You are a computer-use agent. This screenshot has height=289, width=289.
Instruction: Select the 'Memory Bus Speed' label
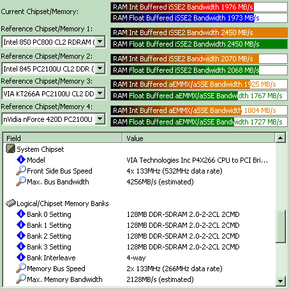(x=56, y=269)
